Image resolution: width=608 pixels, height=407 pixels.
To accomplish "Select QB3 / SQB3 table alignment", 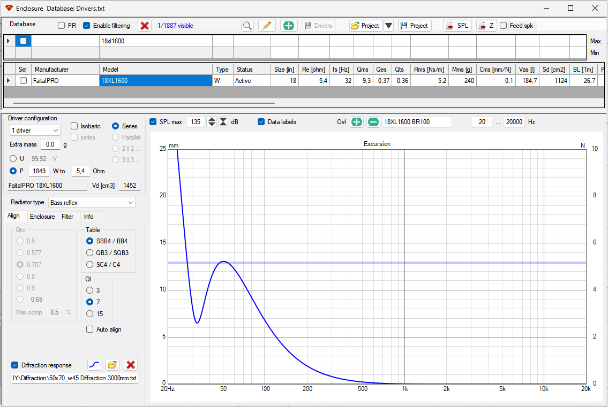I will point(89,253).
